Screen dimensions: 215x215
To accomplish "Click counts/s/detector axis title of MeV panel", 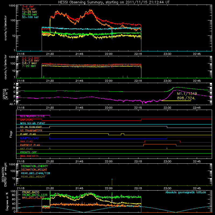I will pos(5,67).
